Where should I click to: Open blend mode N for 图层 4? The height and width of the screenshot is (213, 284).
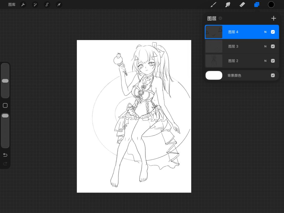pyautogui.click(x=265, y=32)
